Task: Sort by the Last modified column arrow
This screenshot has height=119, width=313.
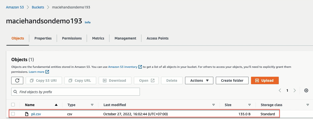Action: coord(214,105)
